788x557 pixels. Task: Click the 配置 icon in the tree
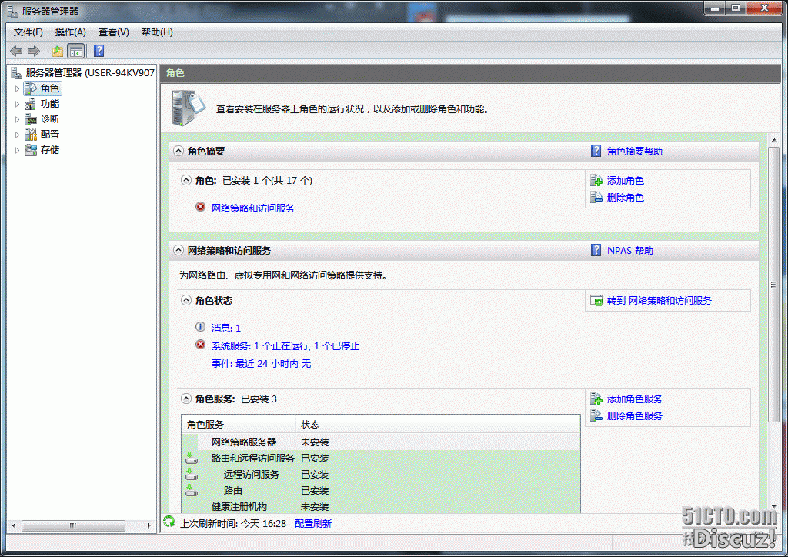[x=31, y=135]
